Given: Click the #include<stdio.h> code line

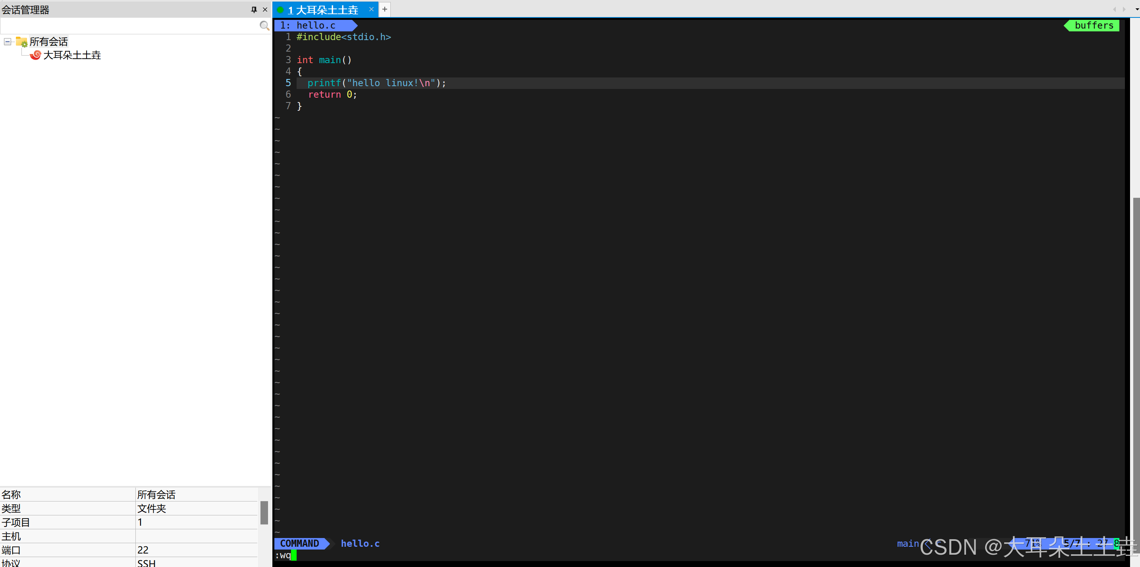Looking at the screenshot, I should pos(343,37).
